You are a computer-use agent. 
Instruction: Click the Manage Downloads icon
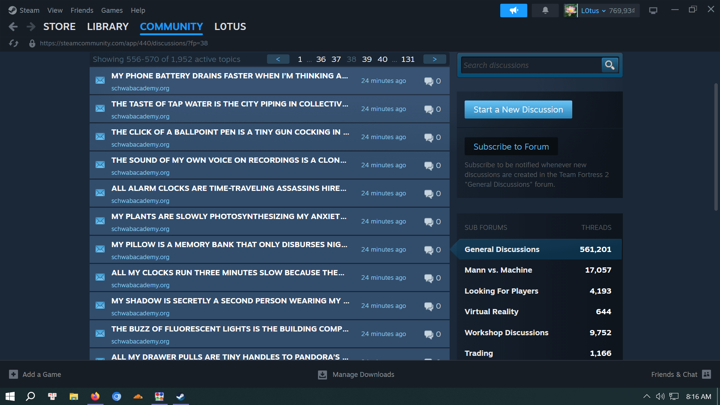(x=322, y=375)
